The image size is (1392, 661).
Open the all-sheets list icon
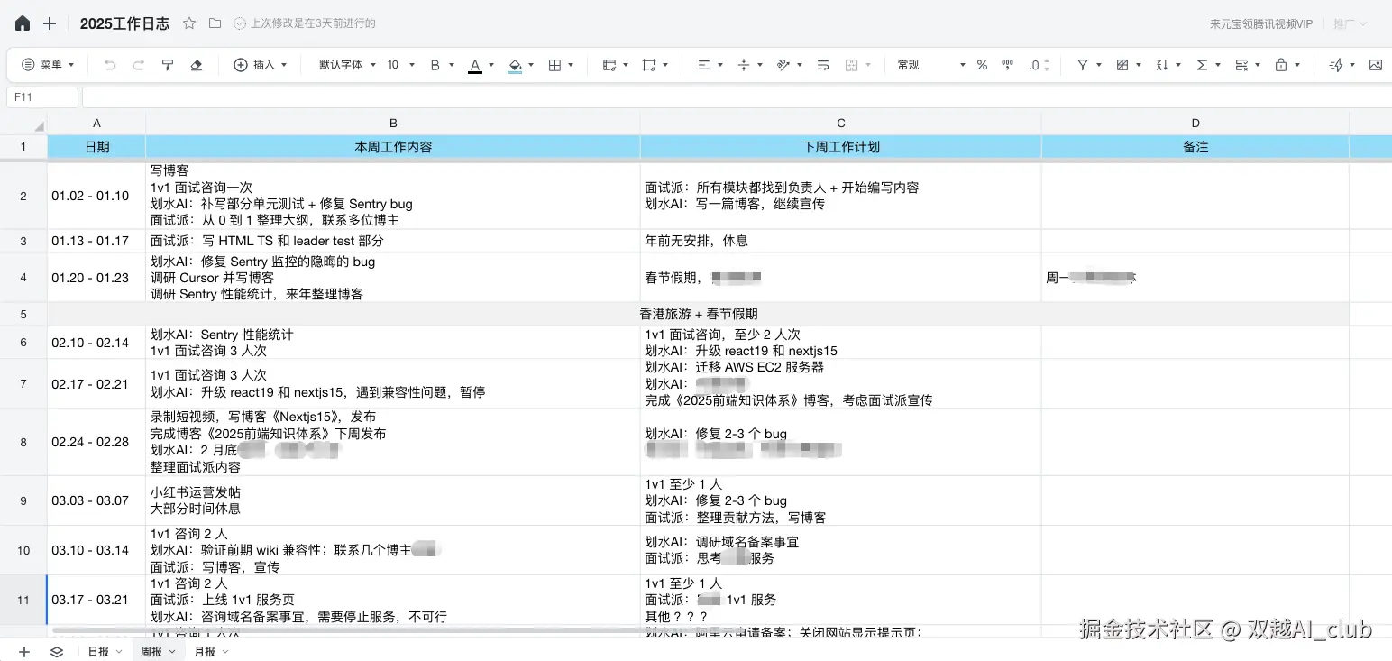[57, 651]
